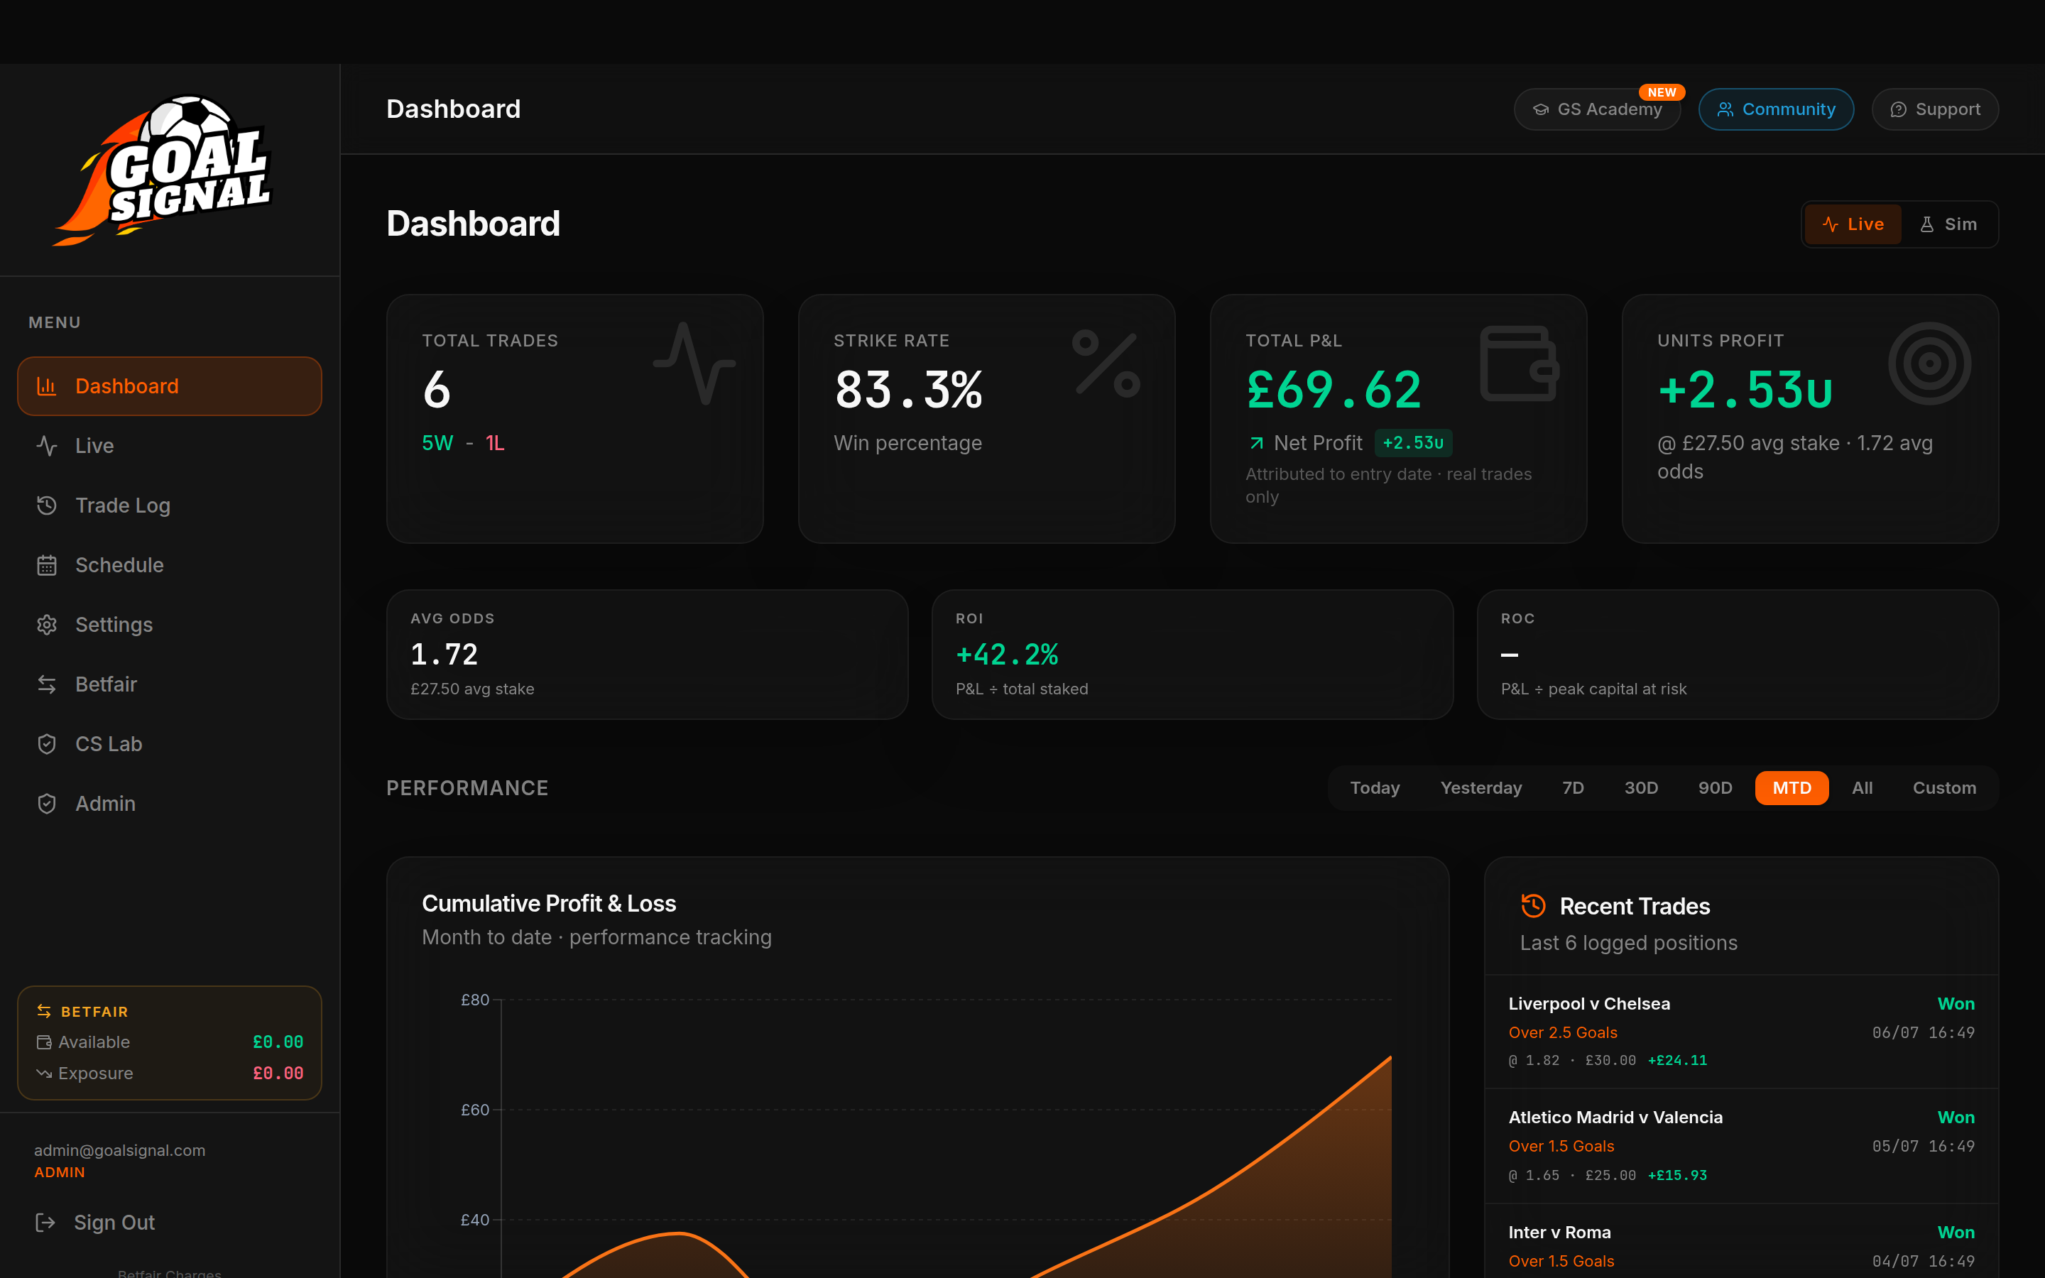Click the +42.2% ROI value
This screenshot has width=2045, height=1278.
coord(1006,654)
